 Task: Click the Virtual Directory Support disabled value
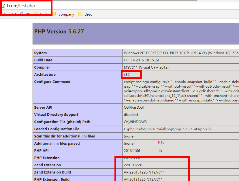tap(131, 115)
